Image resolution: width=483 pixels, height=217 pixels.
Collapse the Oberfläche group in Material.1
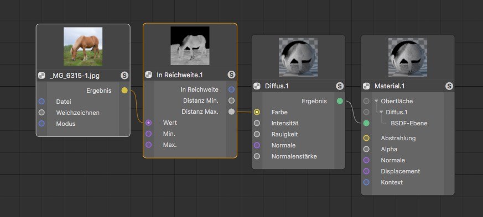pos(376,101)
